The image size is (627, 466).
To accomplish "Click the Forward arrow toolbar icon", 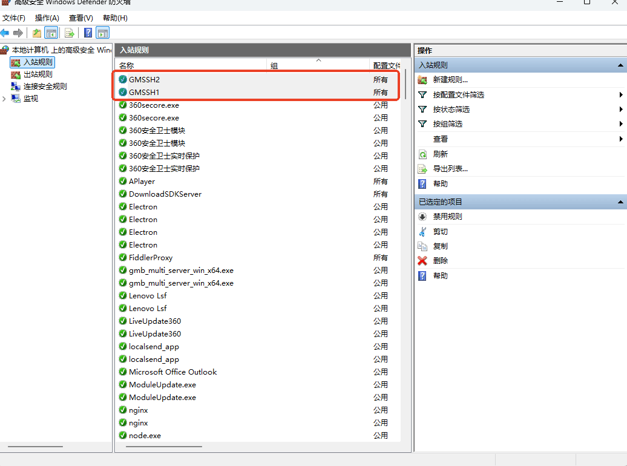I will pyautogui.click(x=18, y=33).
